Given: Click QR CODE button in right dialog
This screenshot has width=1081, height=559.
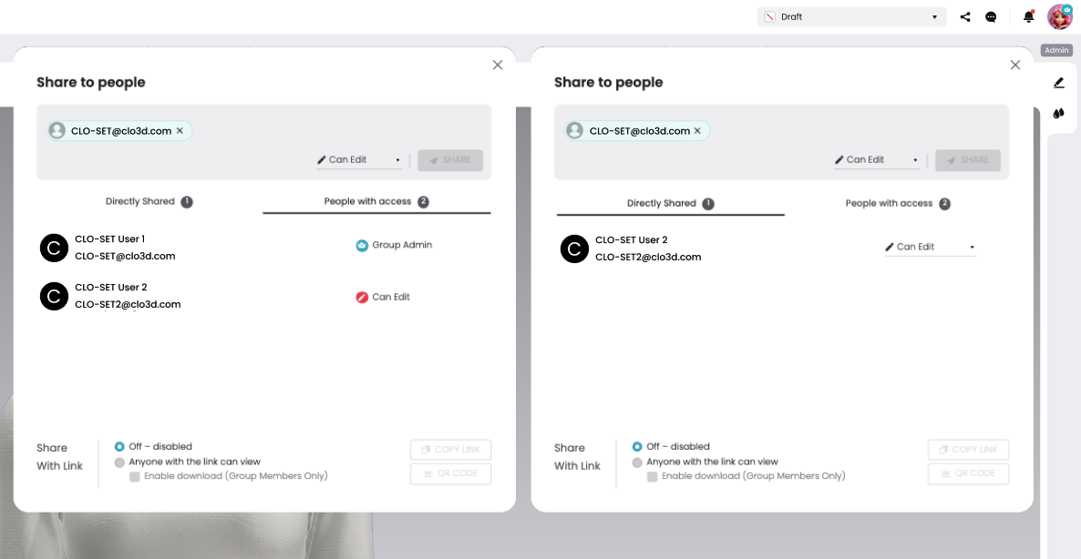Looking at the screenshot, I should click(x=969, y=473).
